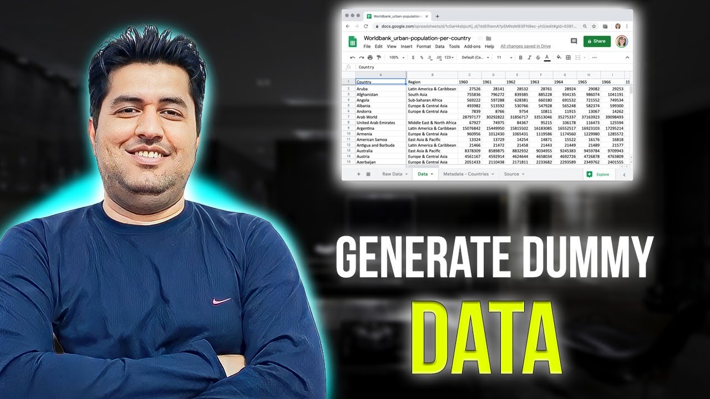This screenshot has width=710, height=399.
Task: Open the text color picker
Action: point(547,58)
